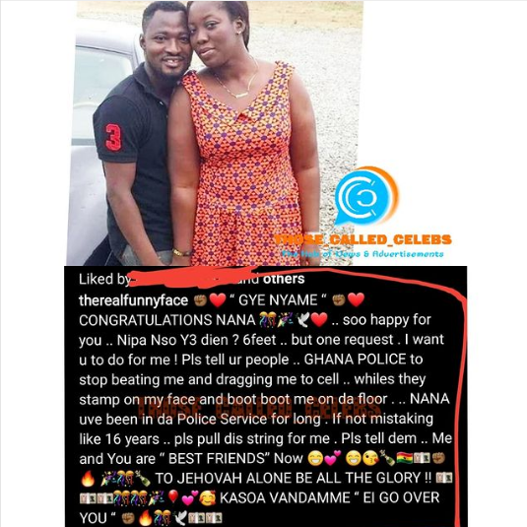This screenshot has height=527, width=527.
Task: Click the smiling face with hearts before KASOA
Action: (x=208, y=498)
